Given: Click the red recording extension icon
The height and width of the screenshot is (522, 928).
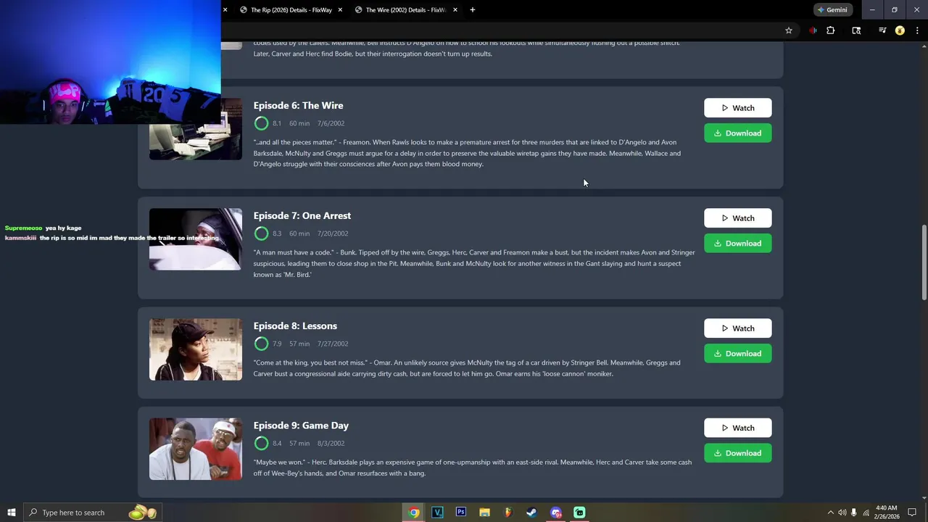Looking at the screenshot, I should 813,30.
